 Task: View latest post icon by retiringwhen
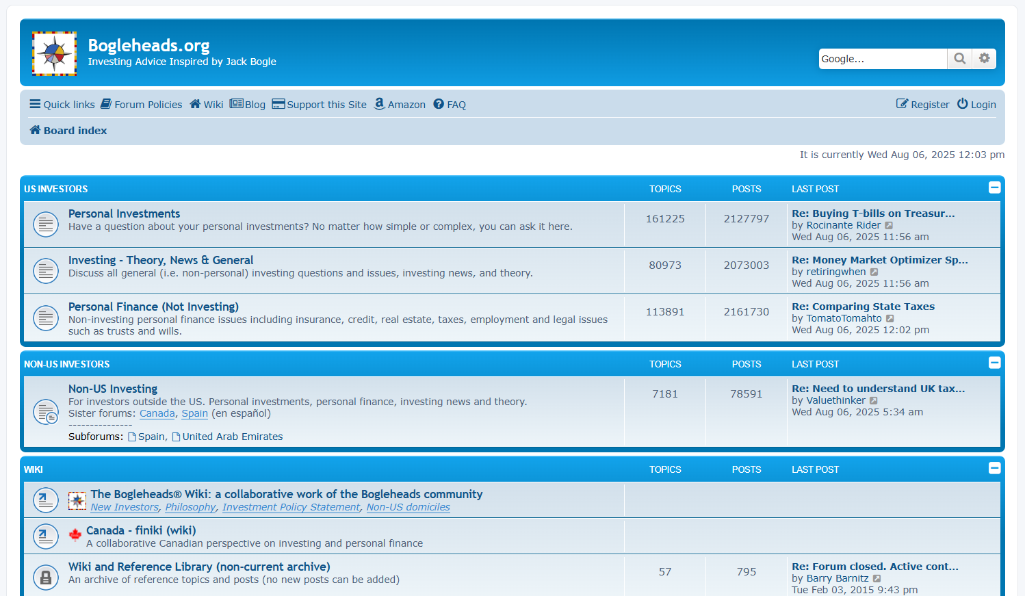coord(874,272)
